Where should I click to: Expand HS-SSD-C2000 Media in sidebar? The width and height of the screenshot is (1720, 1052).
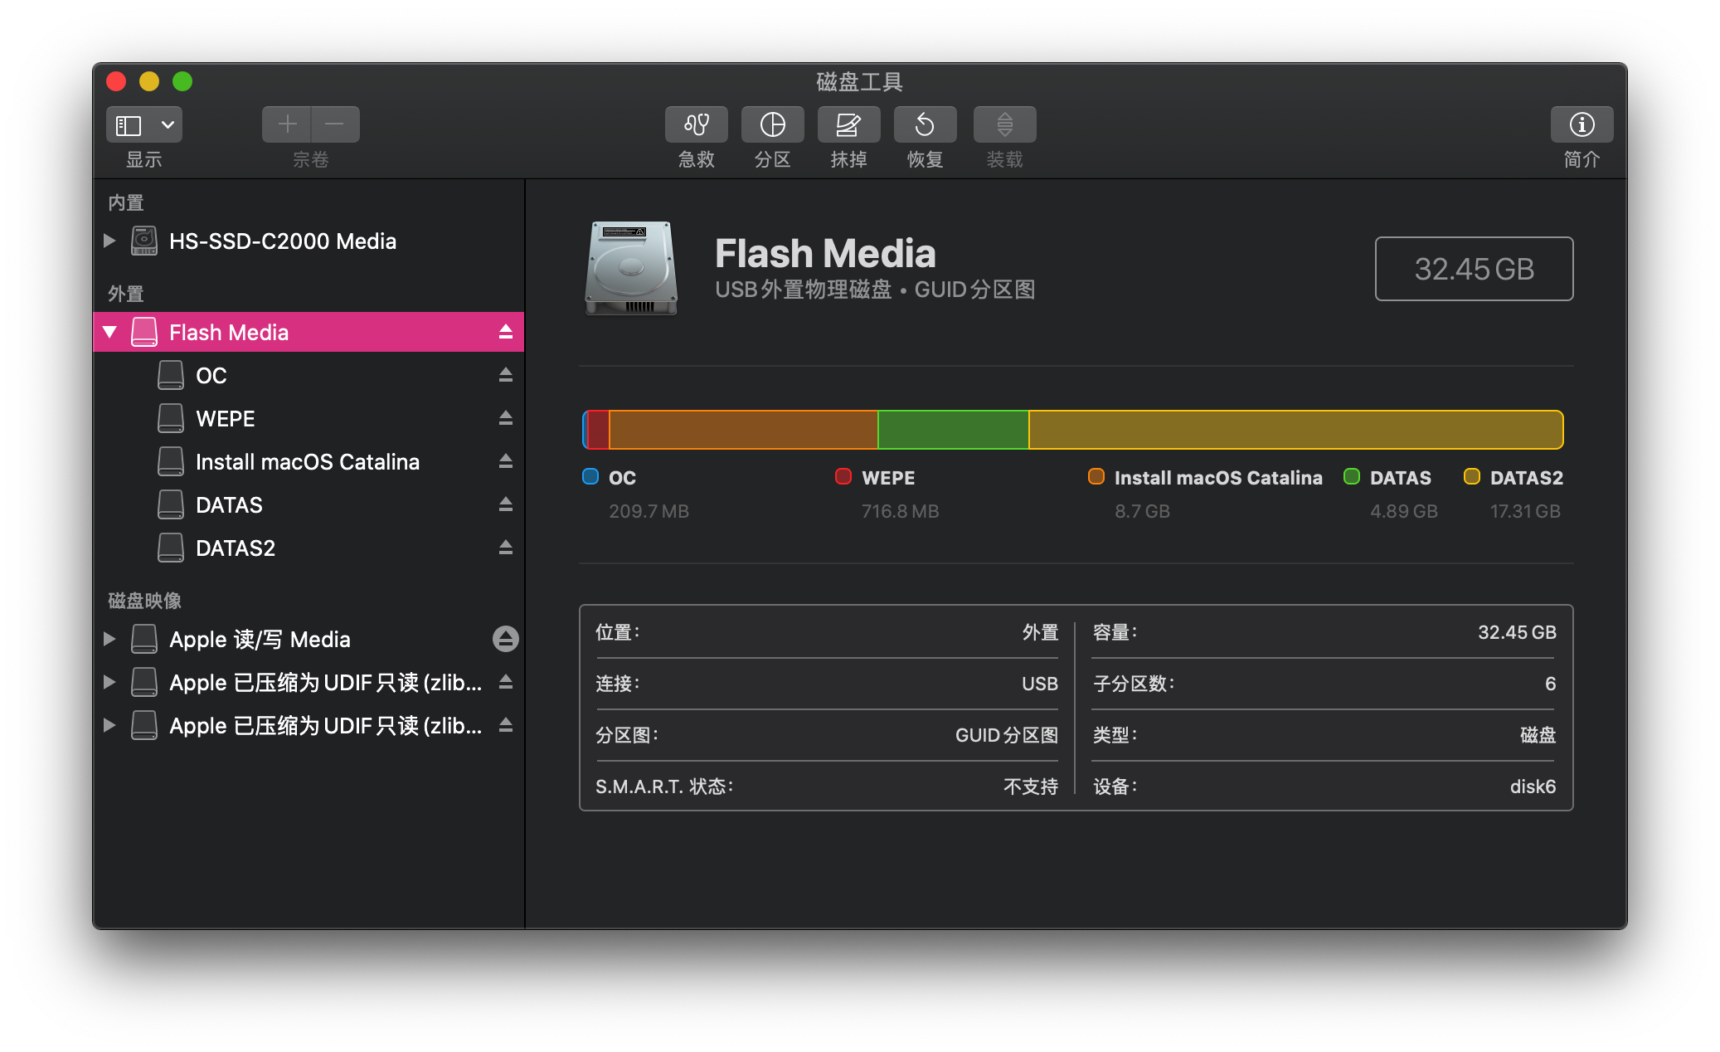tap(109, 241)
